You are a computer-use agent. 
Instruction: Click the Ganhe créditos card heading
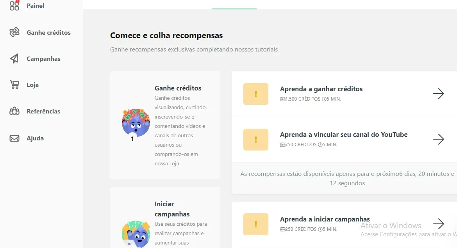[178, 88]
